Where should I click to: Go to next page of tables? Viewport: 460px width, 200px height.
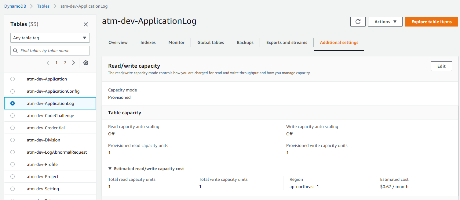point(74,63)
